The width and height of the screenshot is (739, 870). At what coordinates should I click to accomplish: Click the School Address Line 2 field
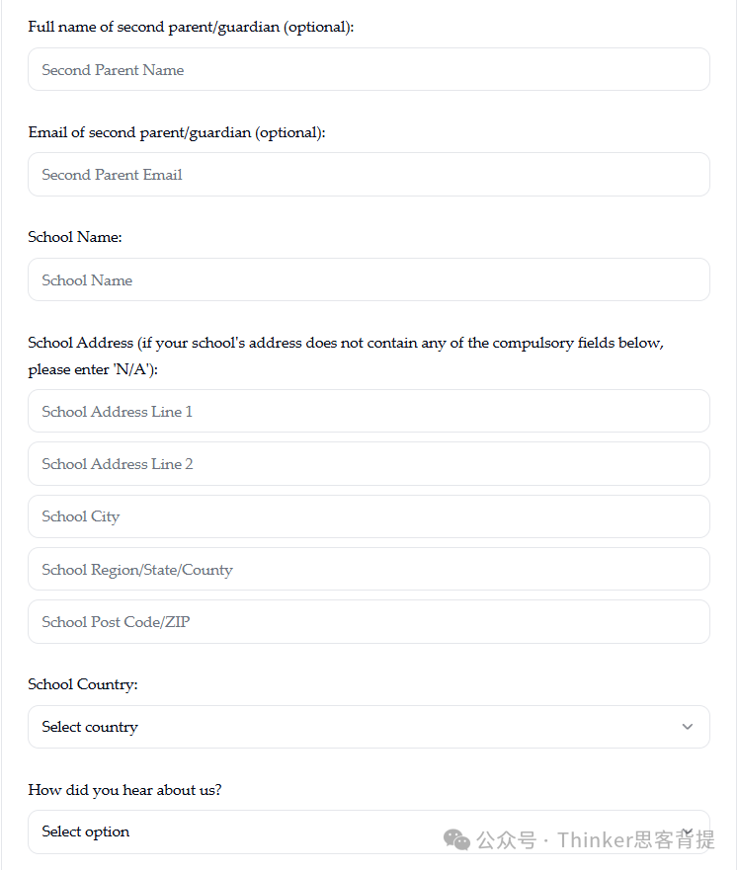369,464
